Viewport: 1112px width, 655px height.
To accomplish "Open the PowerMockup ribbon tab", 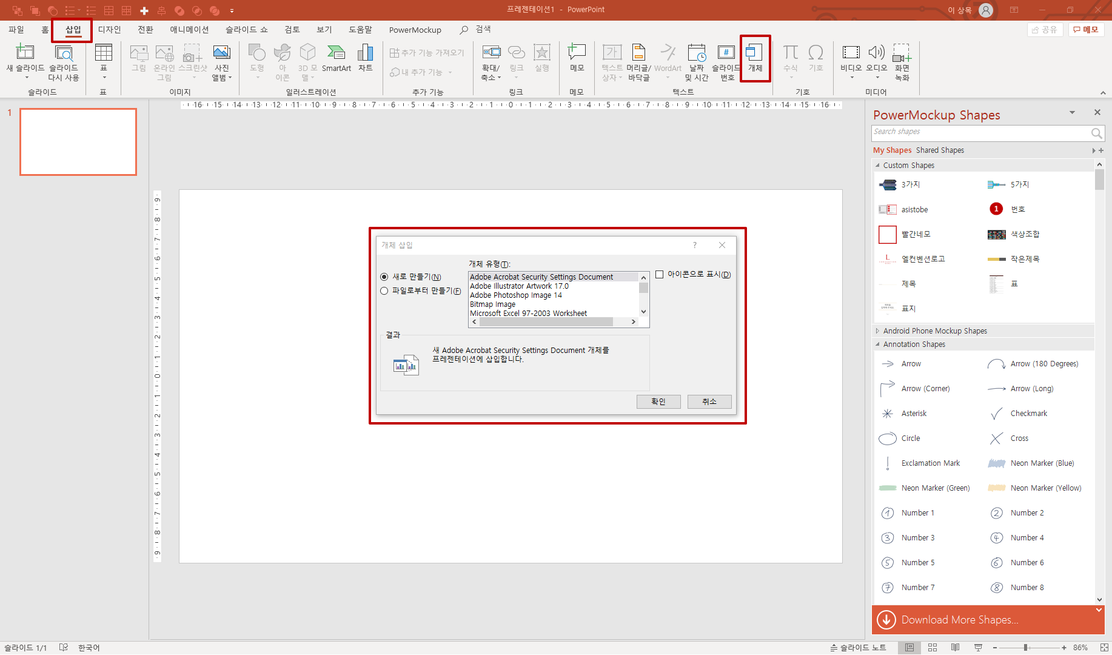I will [x=415, y=30].
